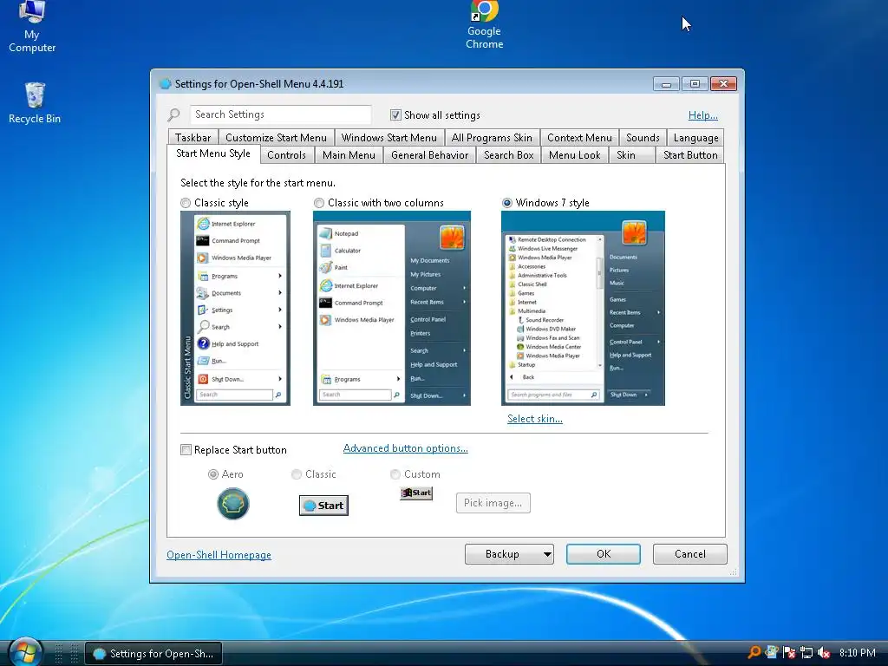
Task: Select the Recycle Bin desktop icon
Action: [x=35, y=103]
